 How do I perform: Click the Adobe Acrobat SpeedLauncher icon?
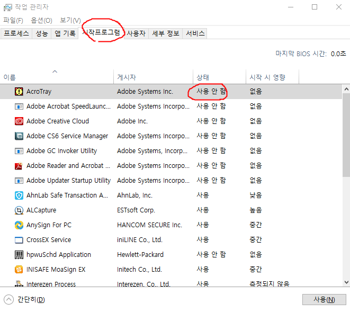point(19,106)
